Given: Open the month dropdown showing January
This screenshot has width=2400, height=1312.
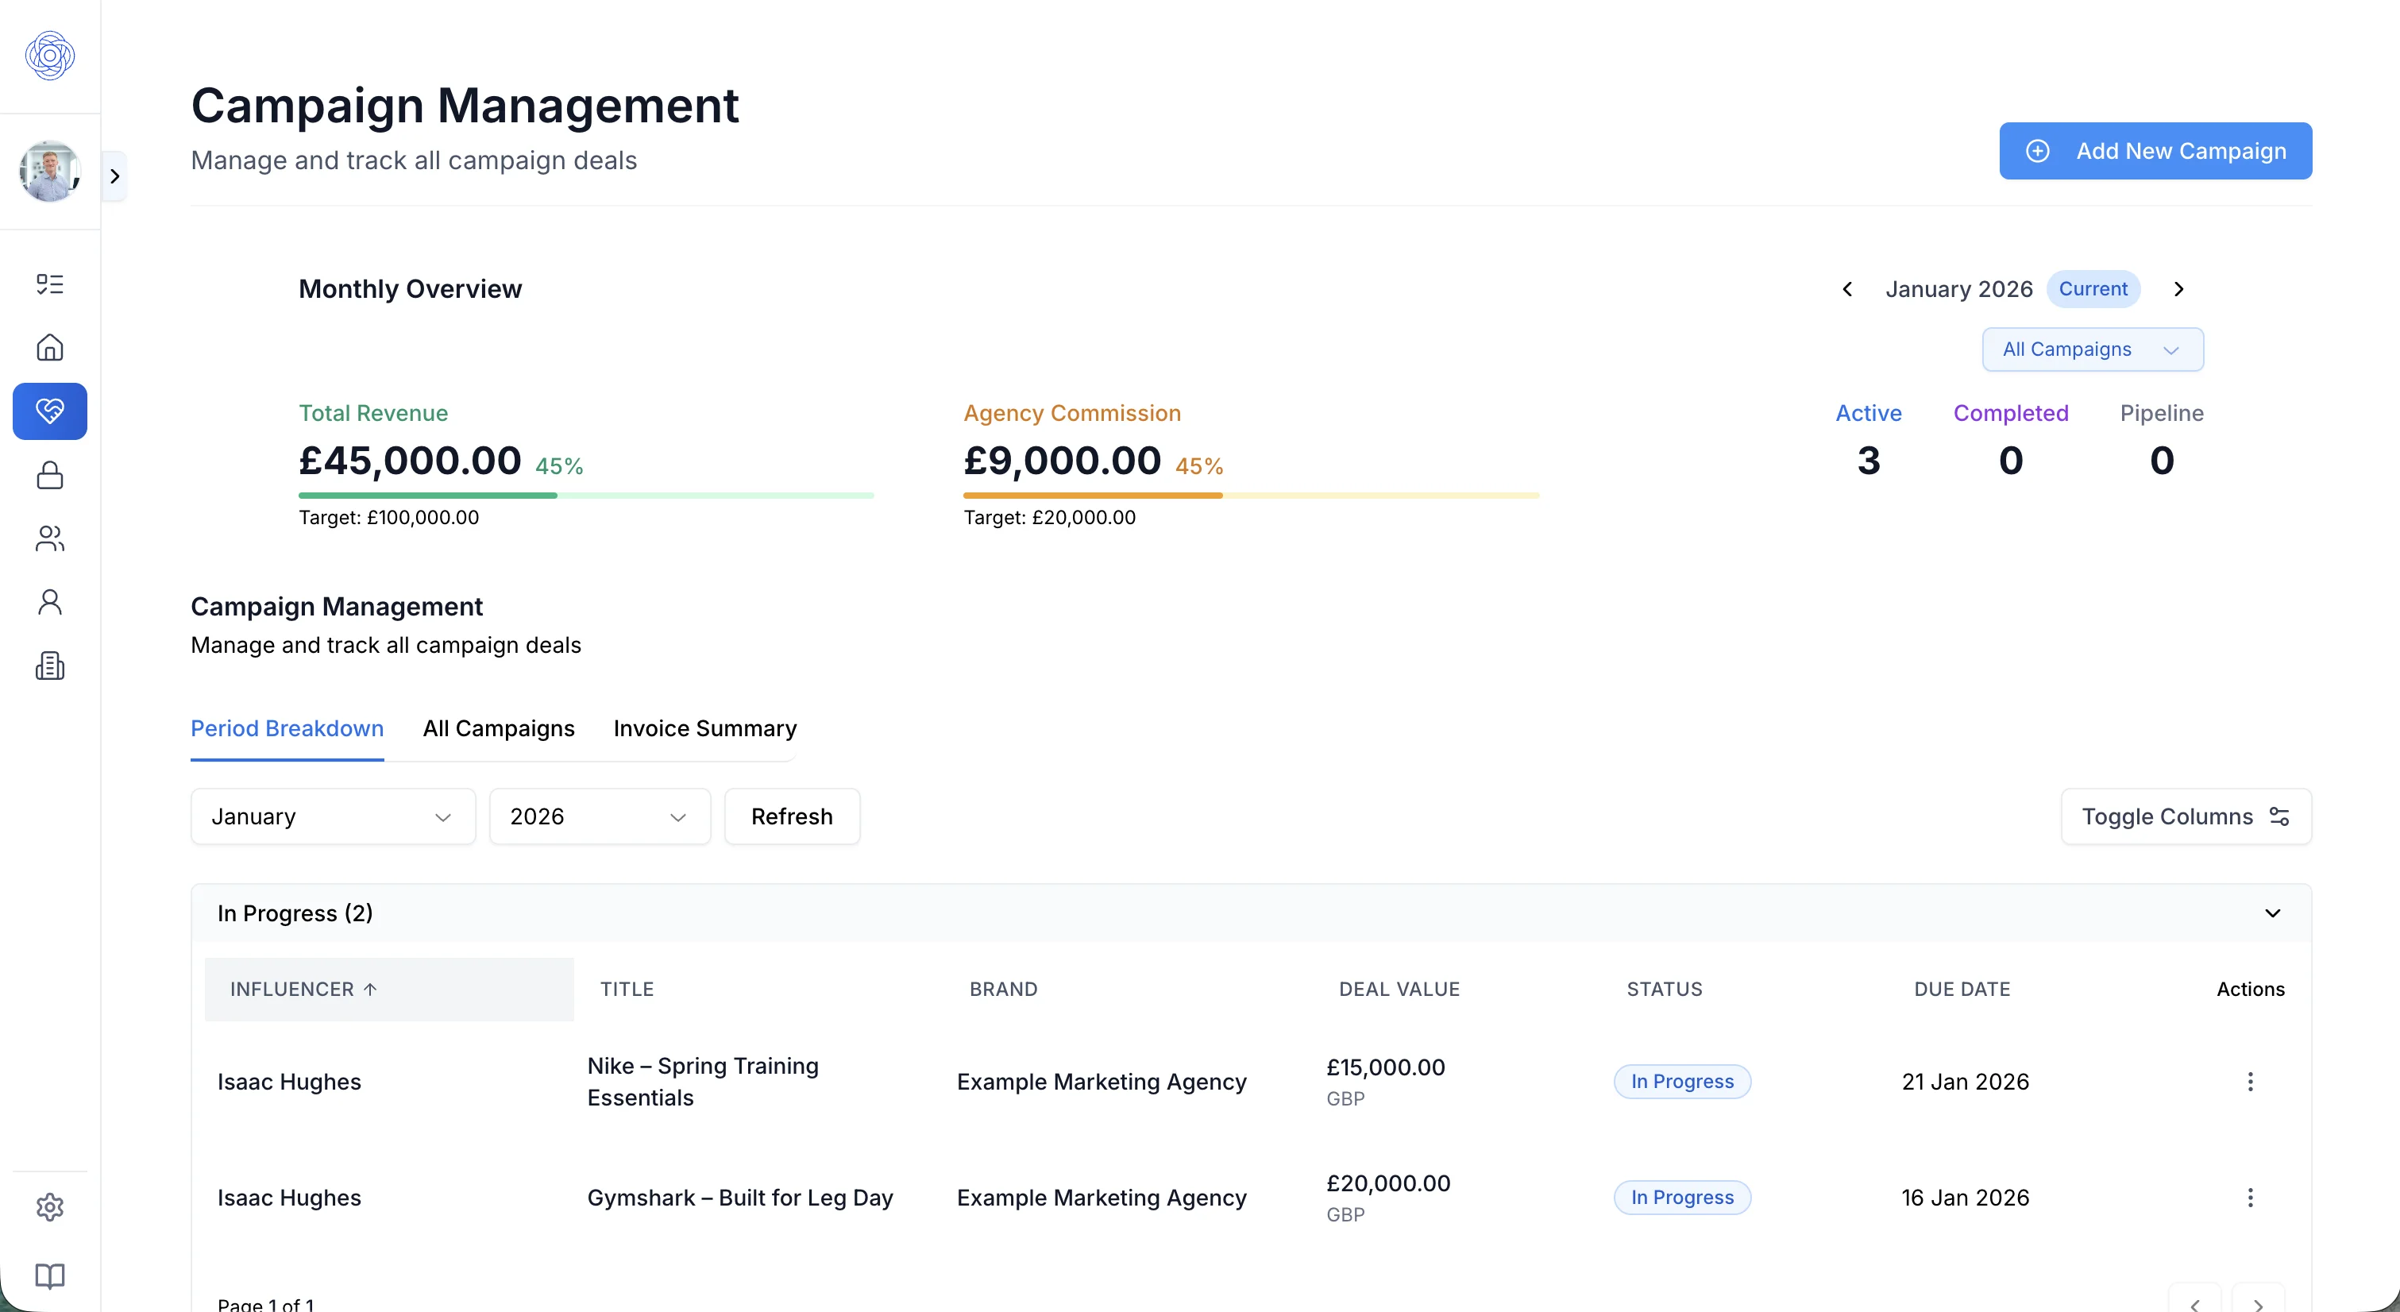Looking at the screenshot, I should tap(332, 816).
